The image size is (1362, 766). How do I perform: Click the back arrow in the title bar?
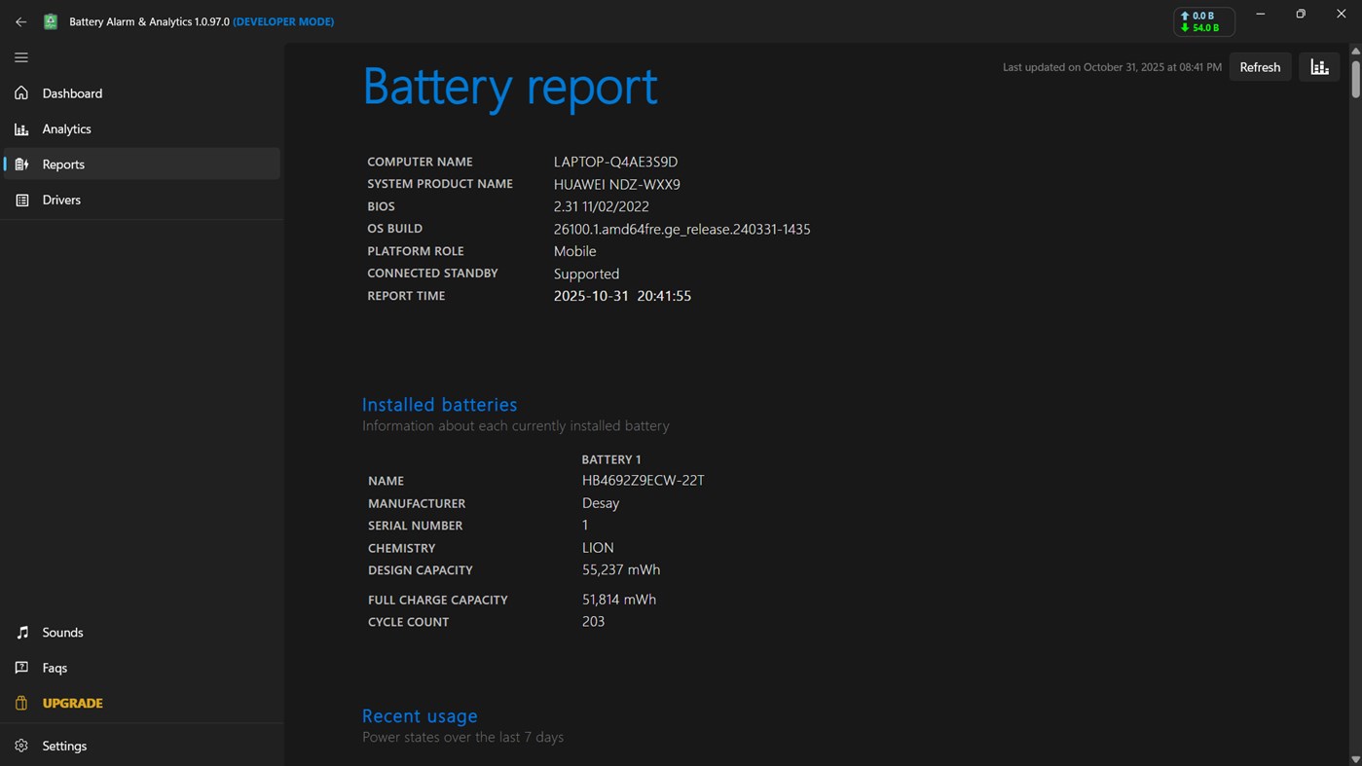(x=20, y=20)
